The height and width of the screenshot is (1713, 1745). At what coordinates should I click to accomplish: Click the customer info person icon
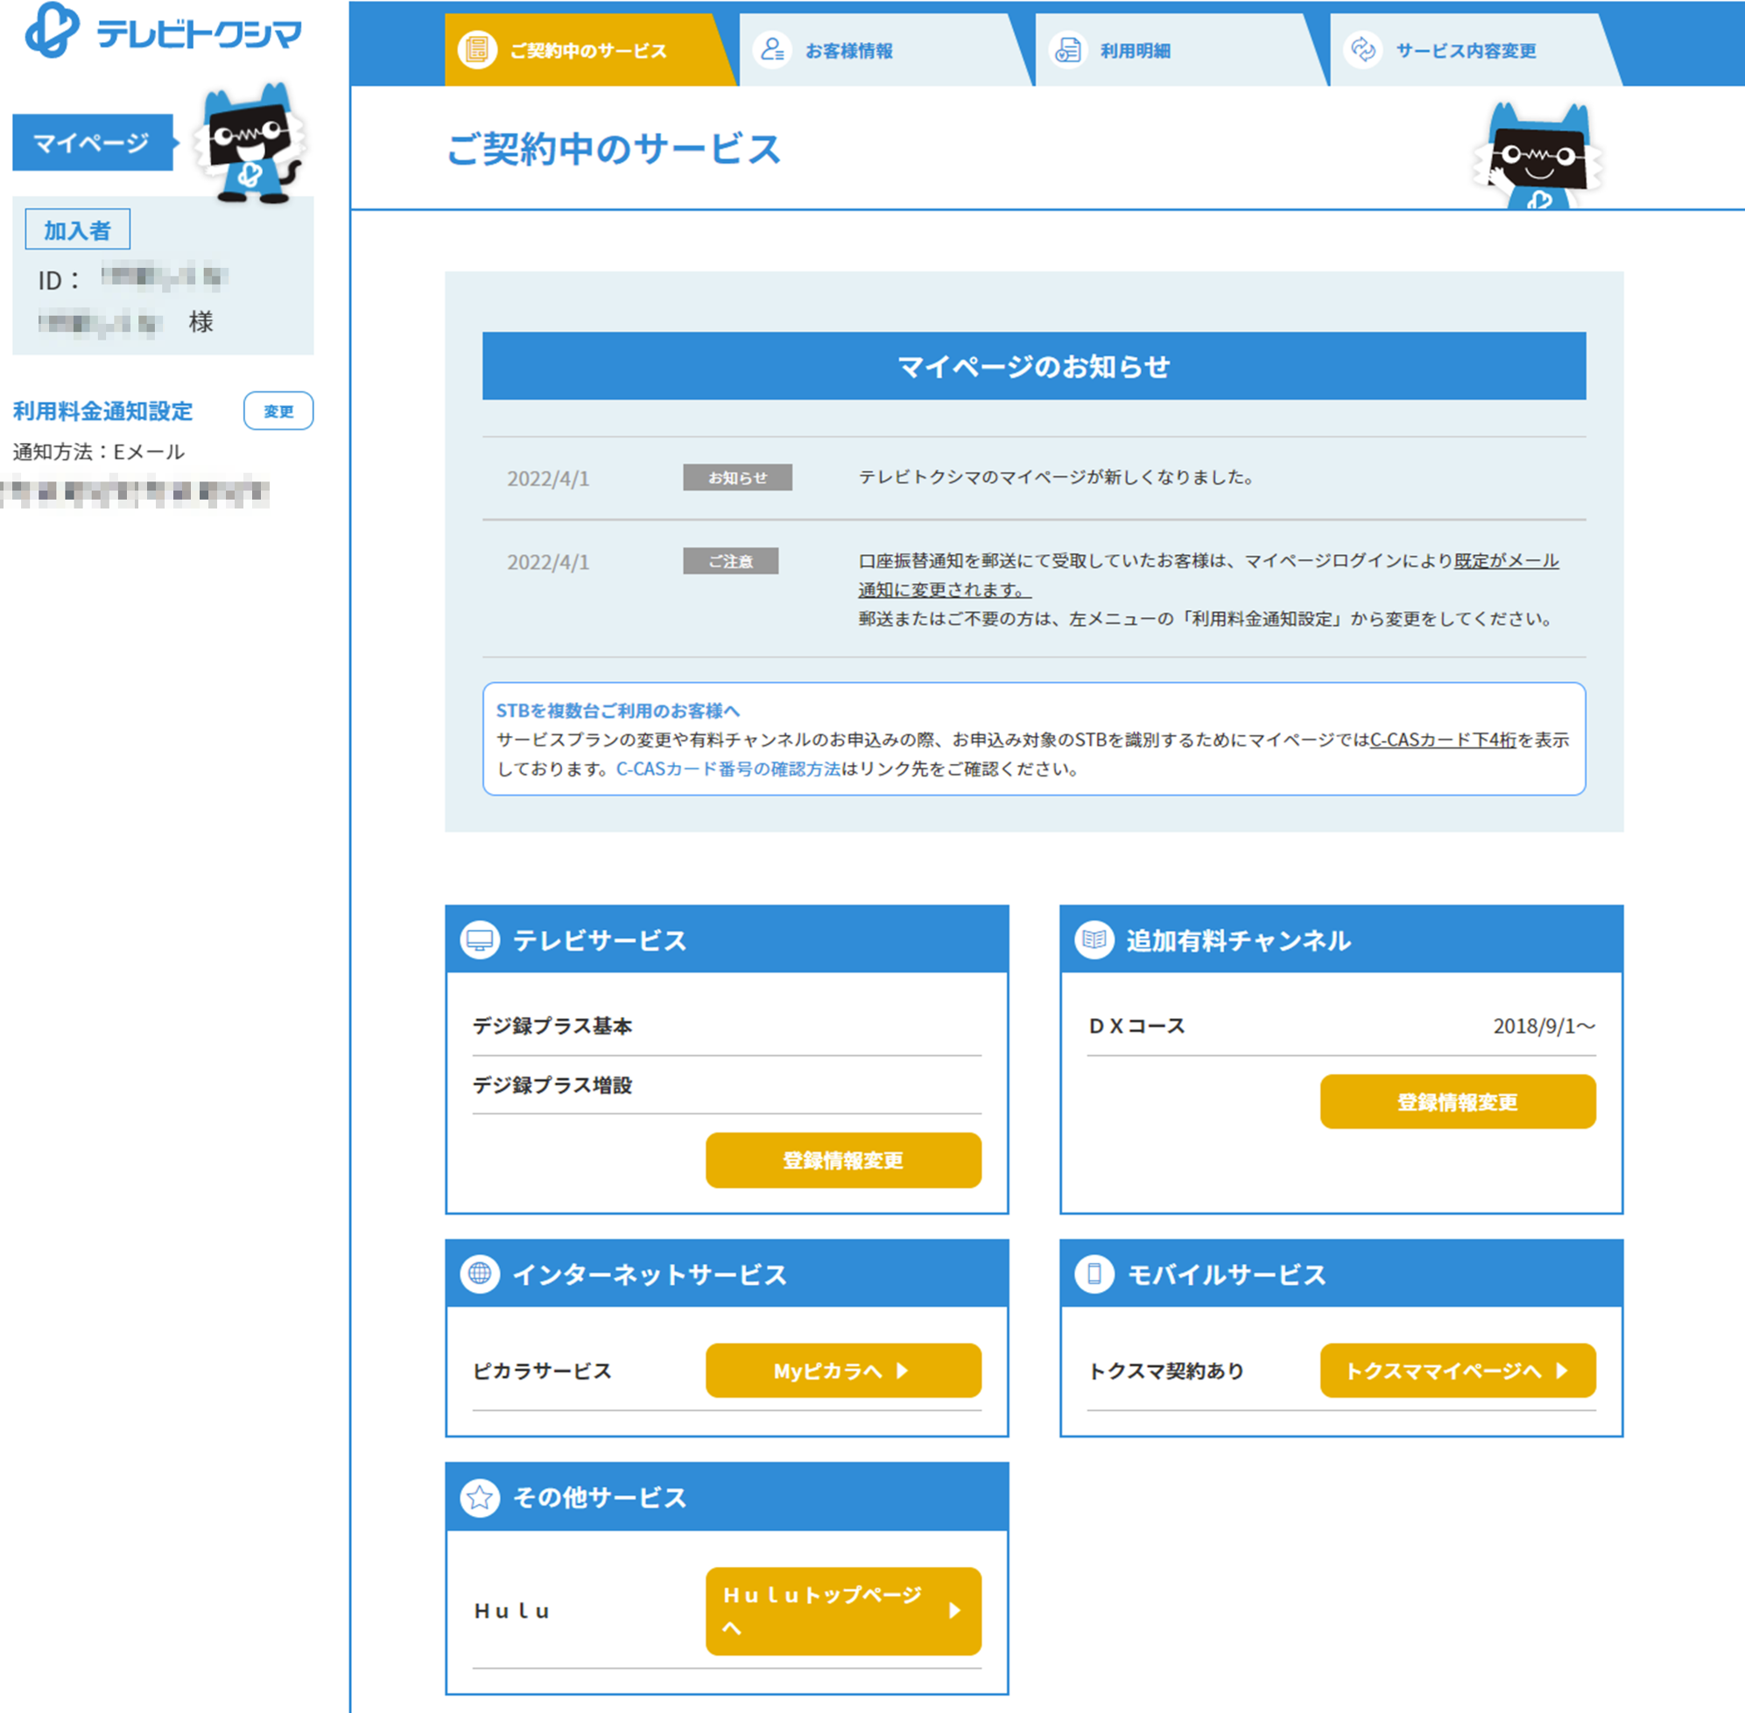[772, 50]
